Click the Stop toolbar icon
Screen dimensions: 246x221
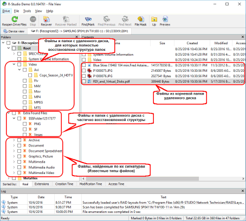[33, 19]
